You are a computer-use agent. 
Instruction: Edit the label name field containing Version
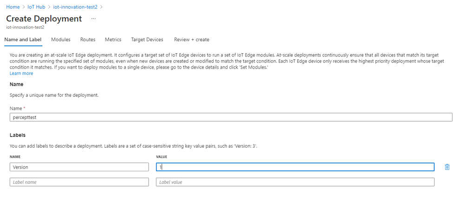(79, 167)
